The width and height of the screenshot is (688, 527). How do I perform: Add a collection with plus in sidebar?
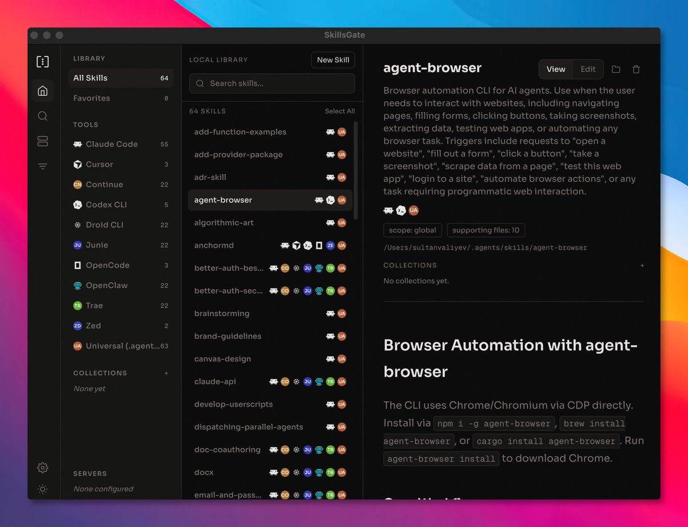pyautogui.click(x=167, y=373)
